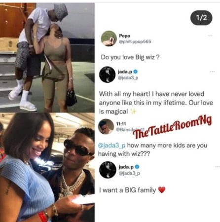Open the 11:11 user's profile avatar
The image size is (220, 222).
coord(106,126)
